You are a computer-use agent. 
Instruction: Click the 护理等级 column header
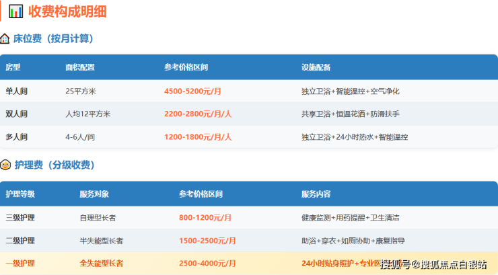tap(20, 194)
